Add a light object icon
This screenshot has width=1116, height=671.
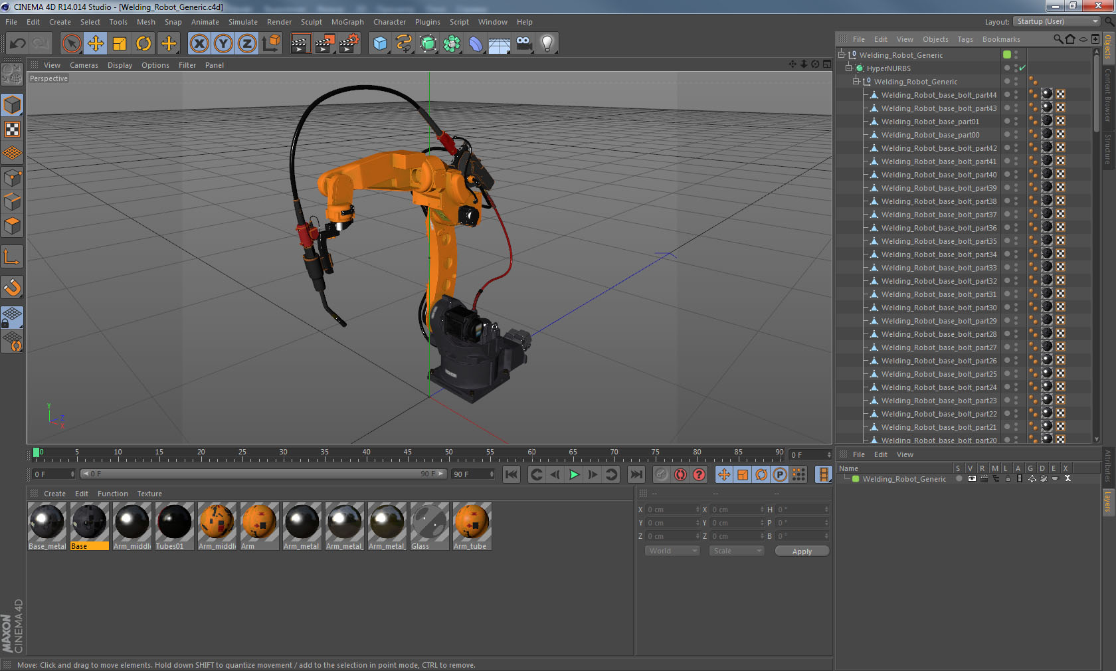(547, 44)
